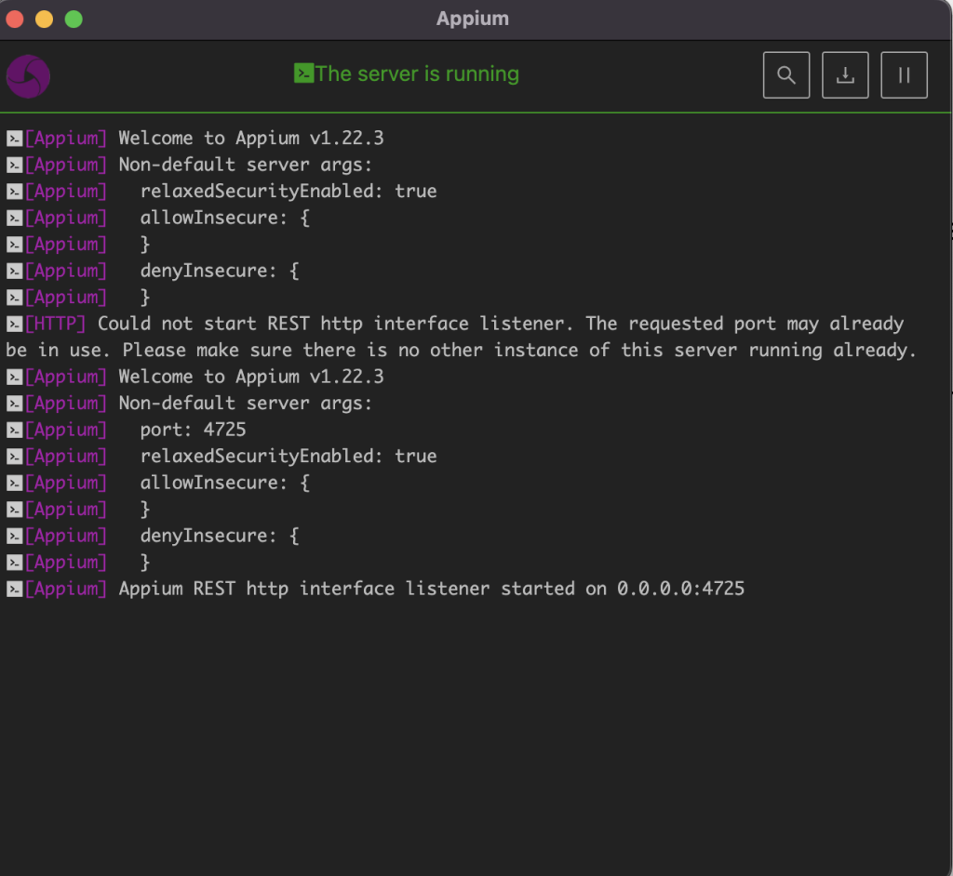953x876 pixels.
Task: Minimize the window using the yellow button
Action: (44, 20)
